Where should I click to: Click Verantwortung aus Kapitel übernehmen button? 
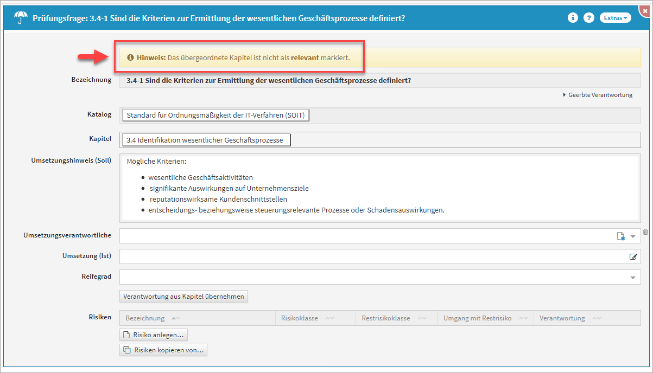coord(183,297)
